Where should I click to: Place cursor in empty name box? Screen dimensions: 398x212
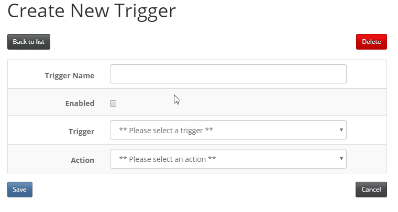pyautogui.click(x=228, y=74)
